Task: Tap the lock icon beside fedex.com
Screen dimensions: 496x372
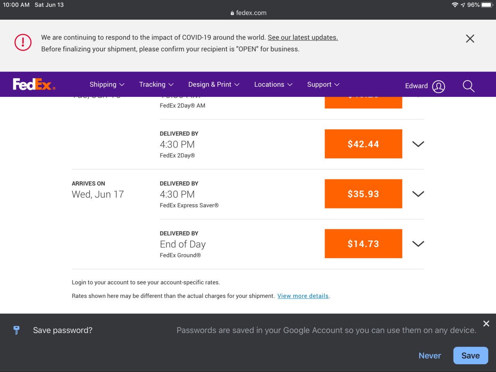Action: pyautogui.click(x=232, y=13)
